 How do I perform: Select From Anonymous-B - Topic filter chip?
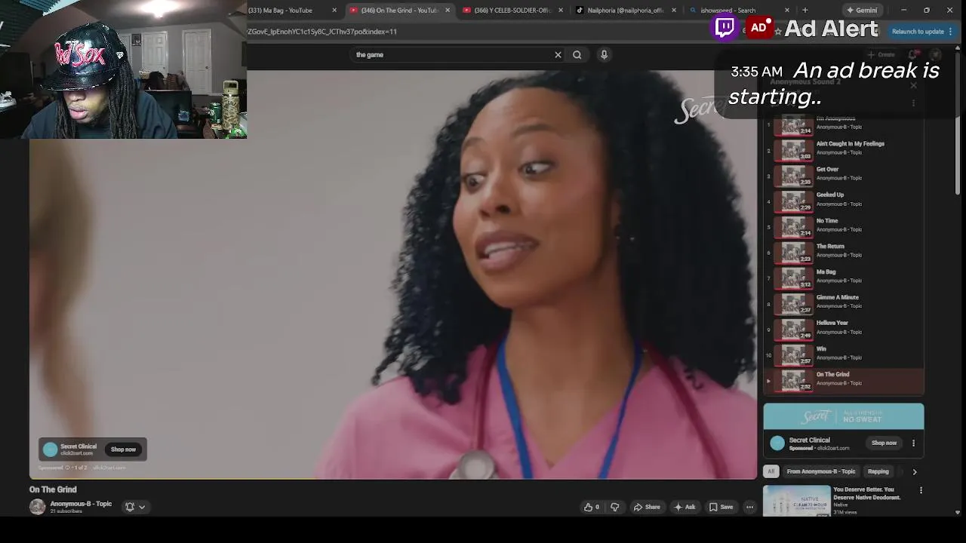coord(821,471)
